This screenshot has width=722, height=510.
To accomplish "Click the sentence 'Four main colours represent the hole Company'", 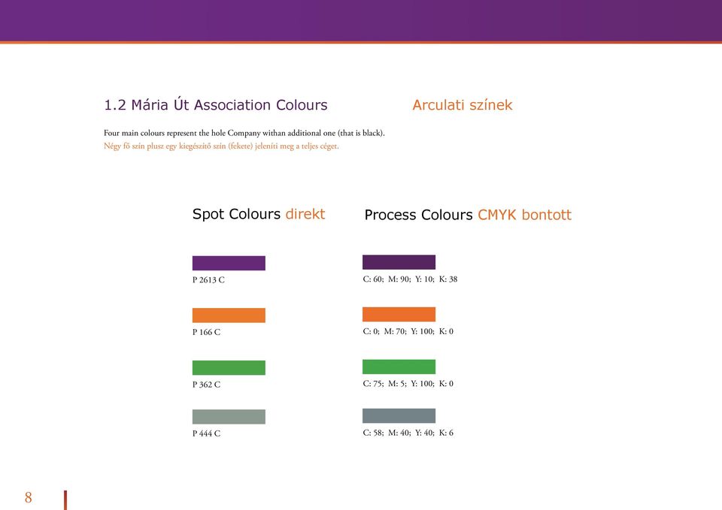I will (182, 134).
